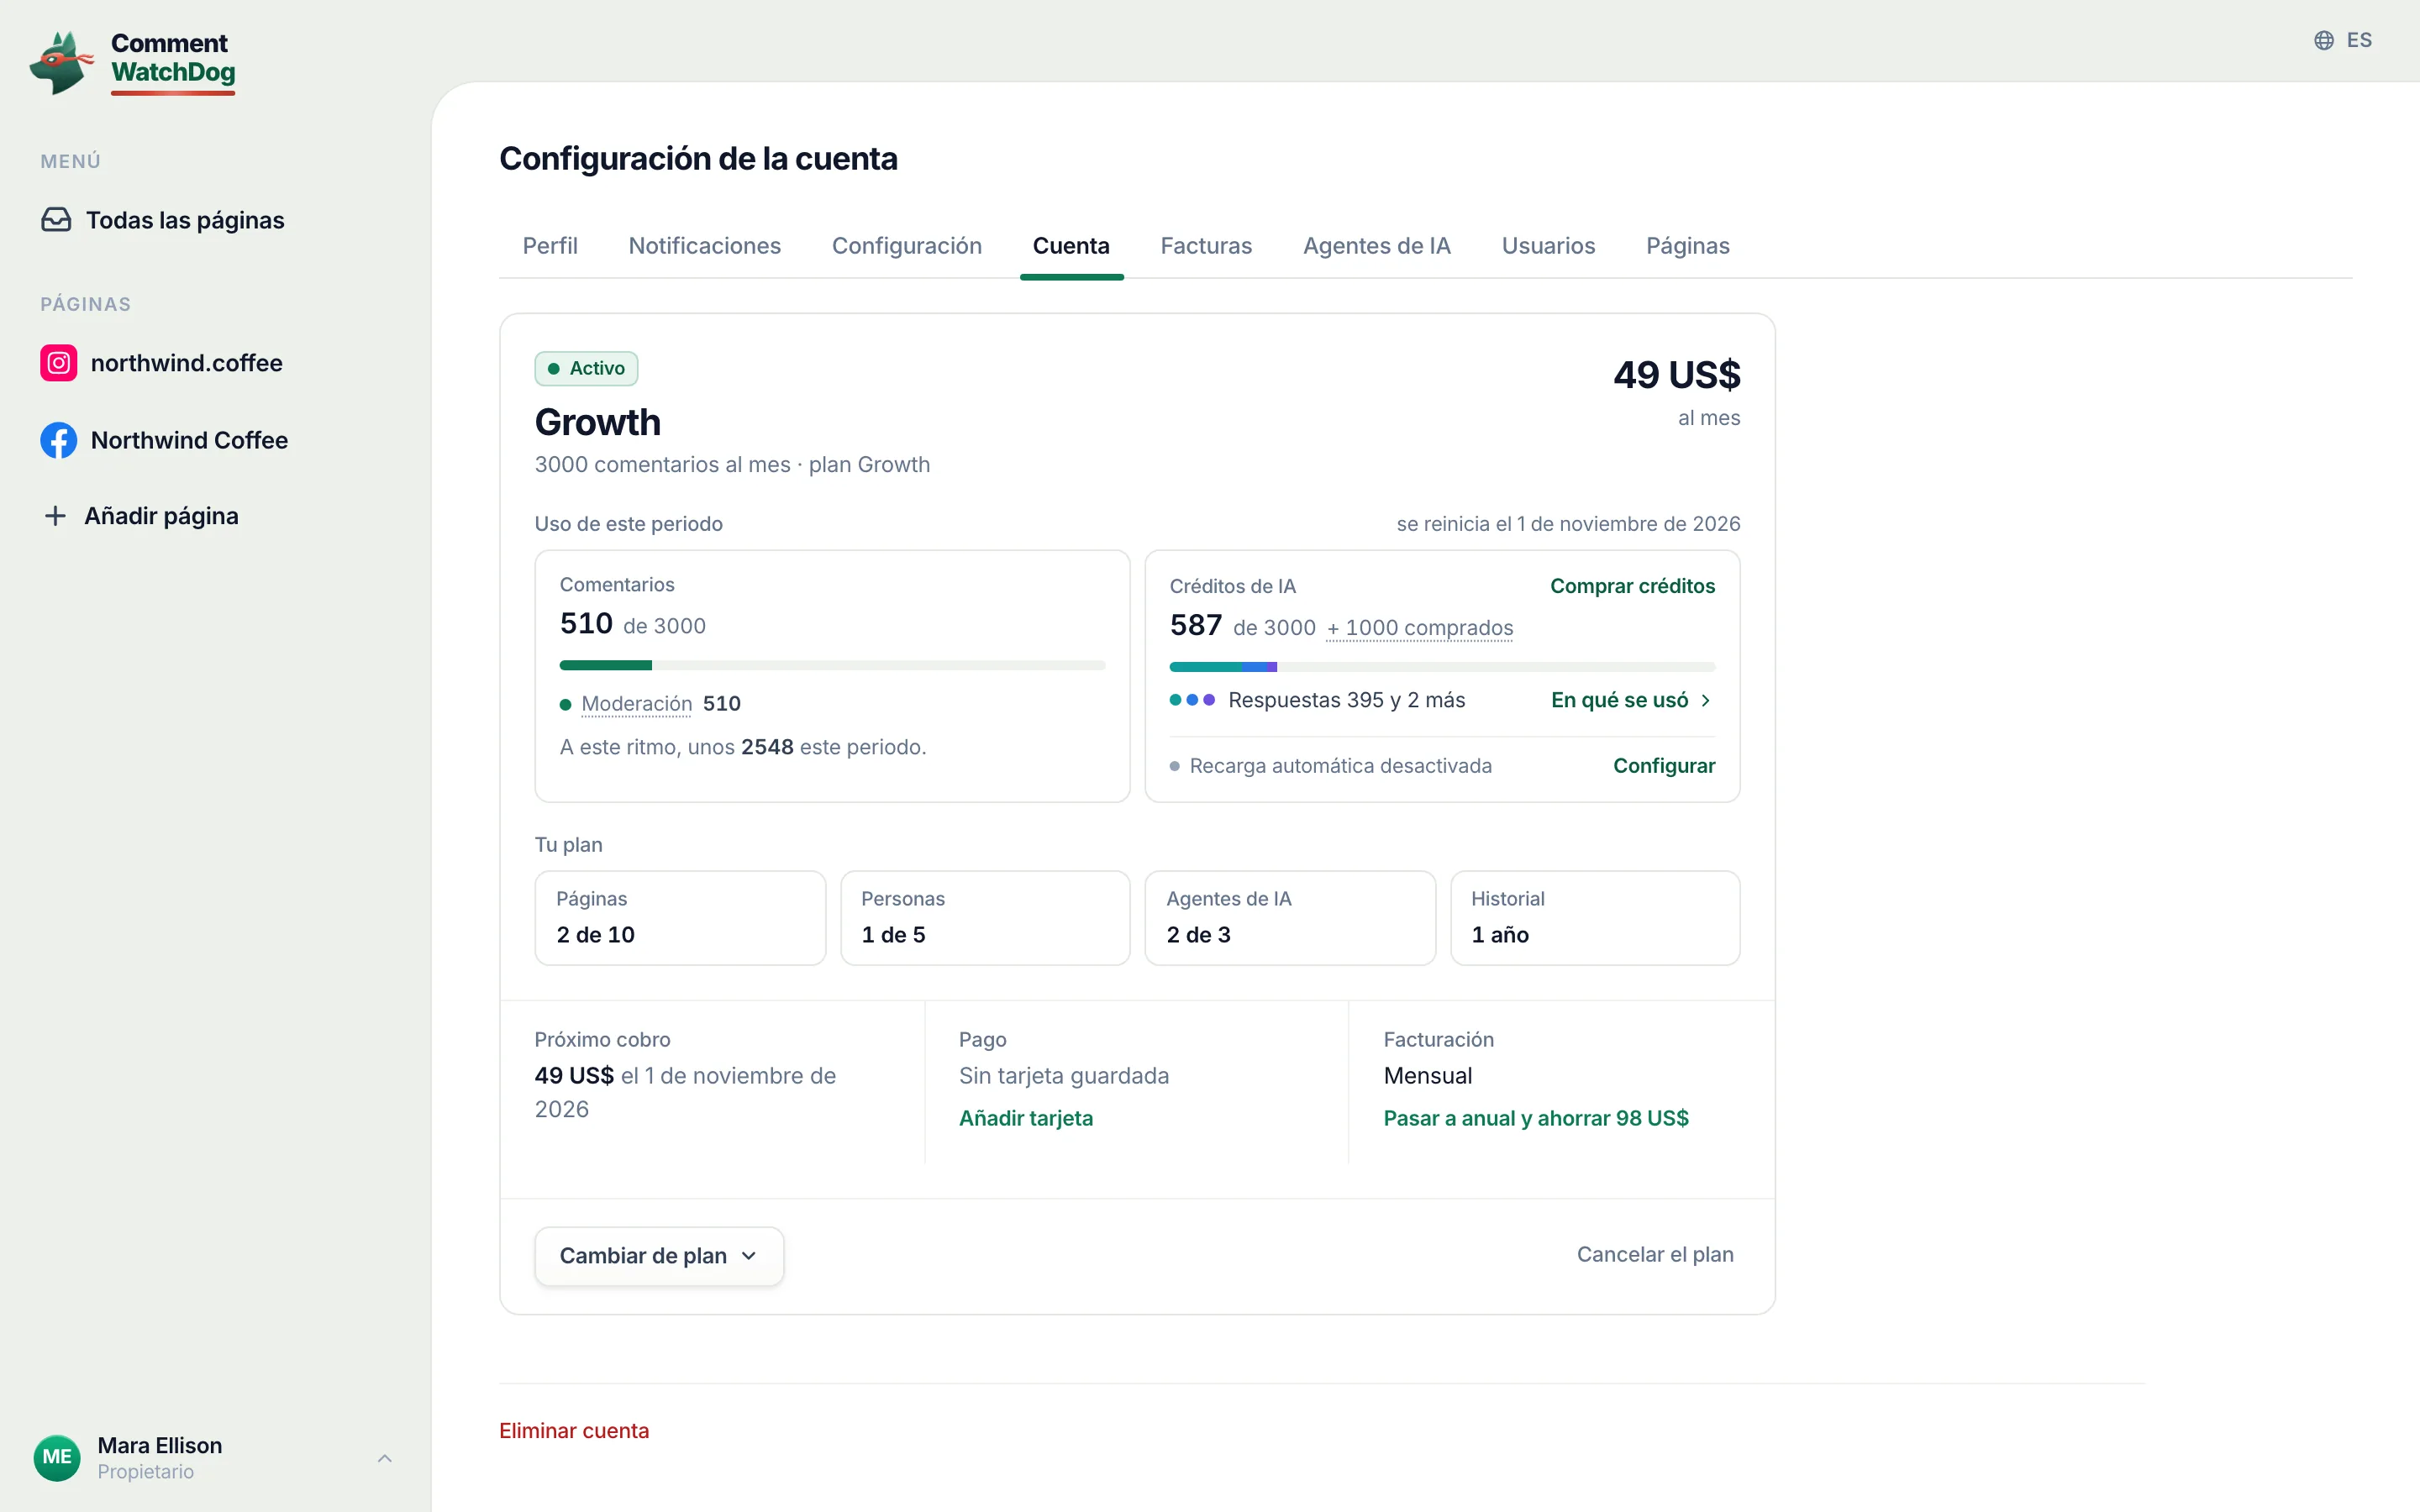Viewport: 2420px width, 1512px height.
Task: Click the Agentes de IA 2 de 3 card
Action: 1290,918
